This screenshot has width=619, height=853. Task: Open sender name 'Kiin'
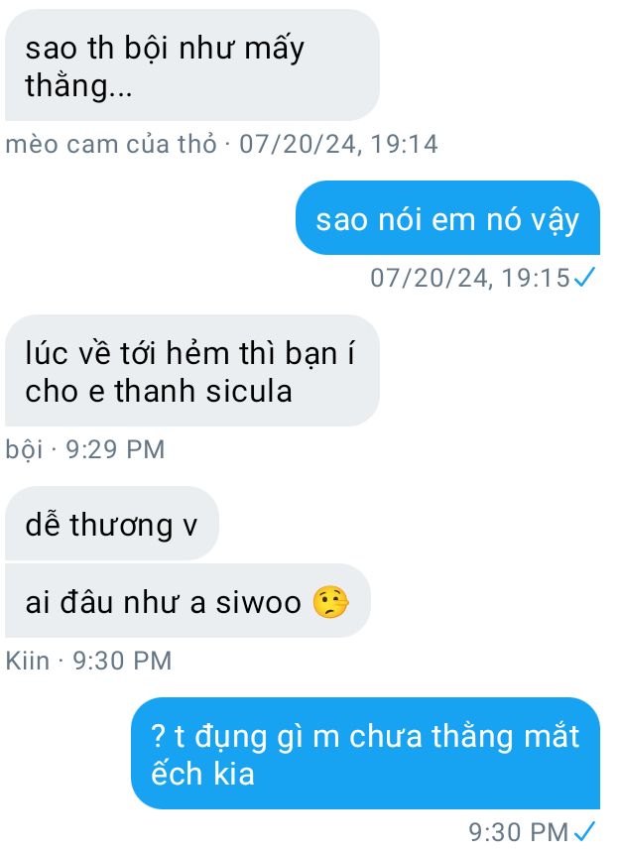coord(27,661)
